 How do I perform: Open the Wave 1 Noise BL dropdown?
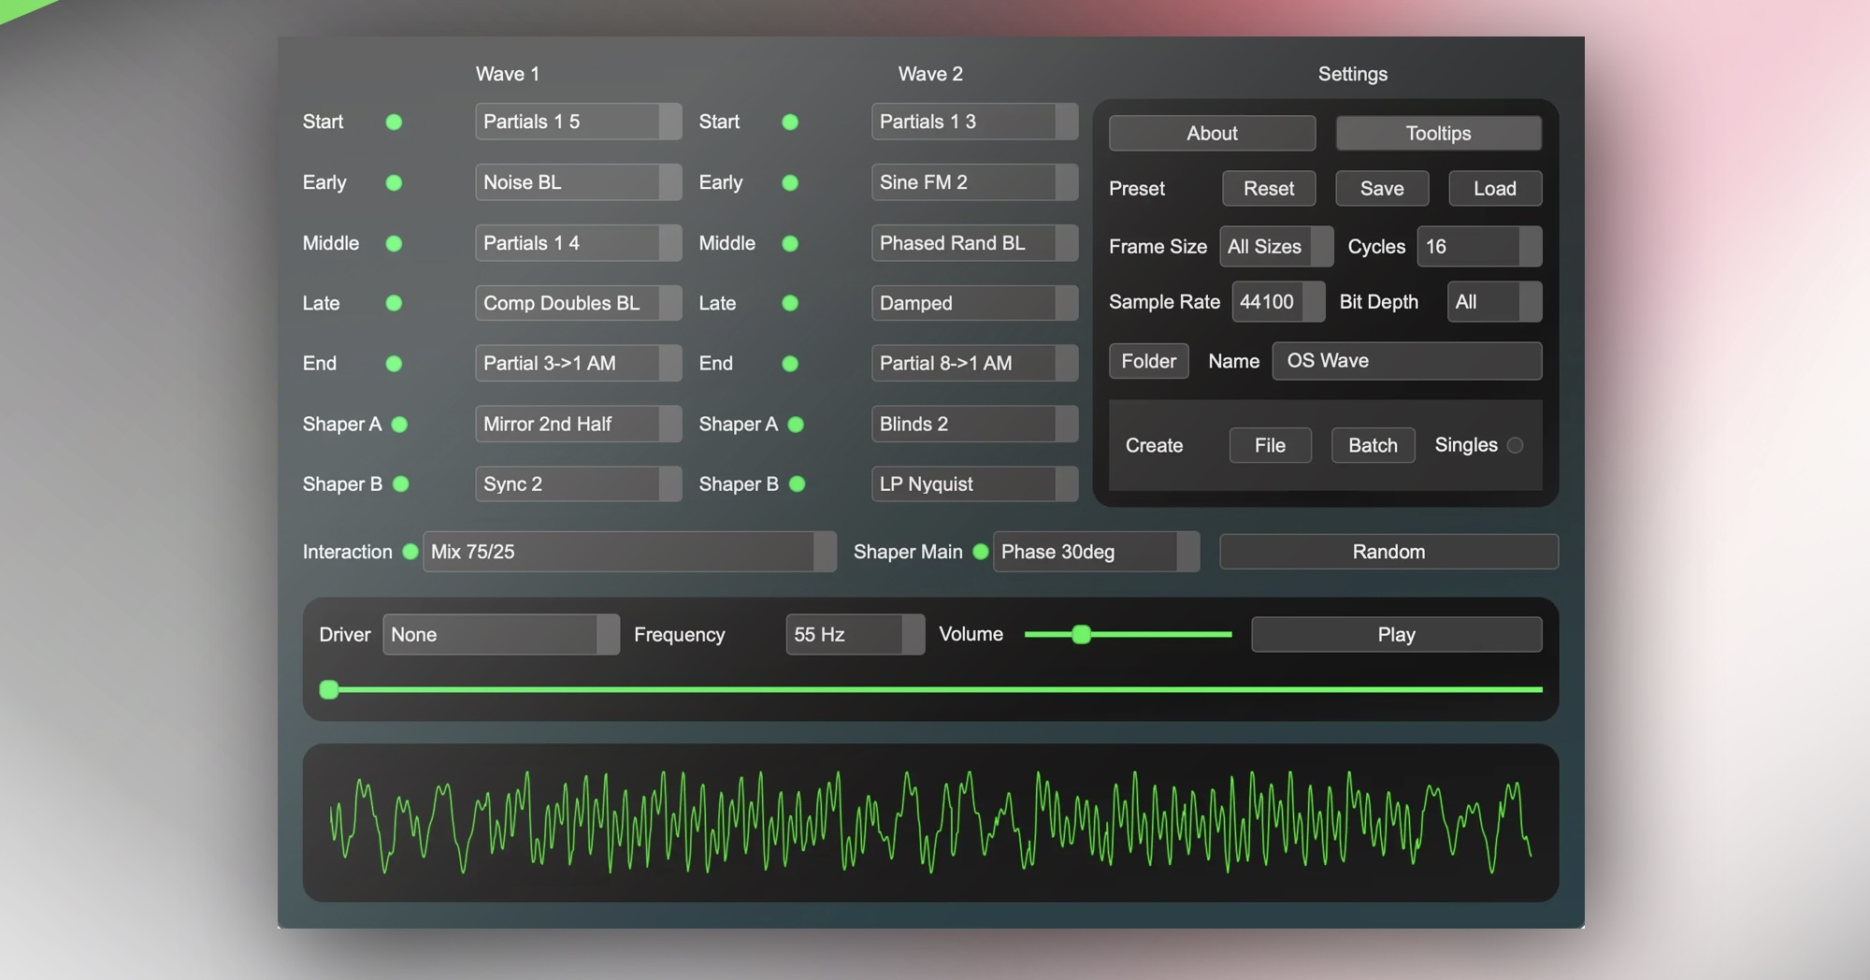click(x=577, y=182)
